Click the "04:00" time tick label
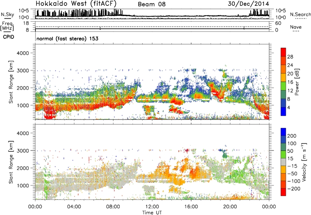311x215 pixels. pos(74,207)
